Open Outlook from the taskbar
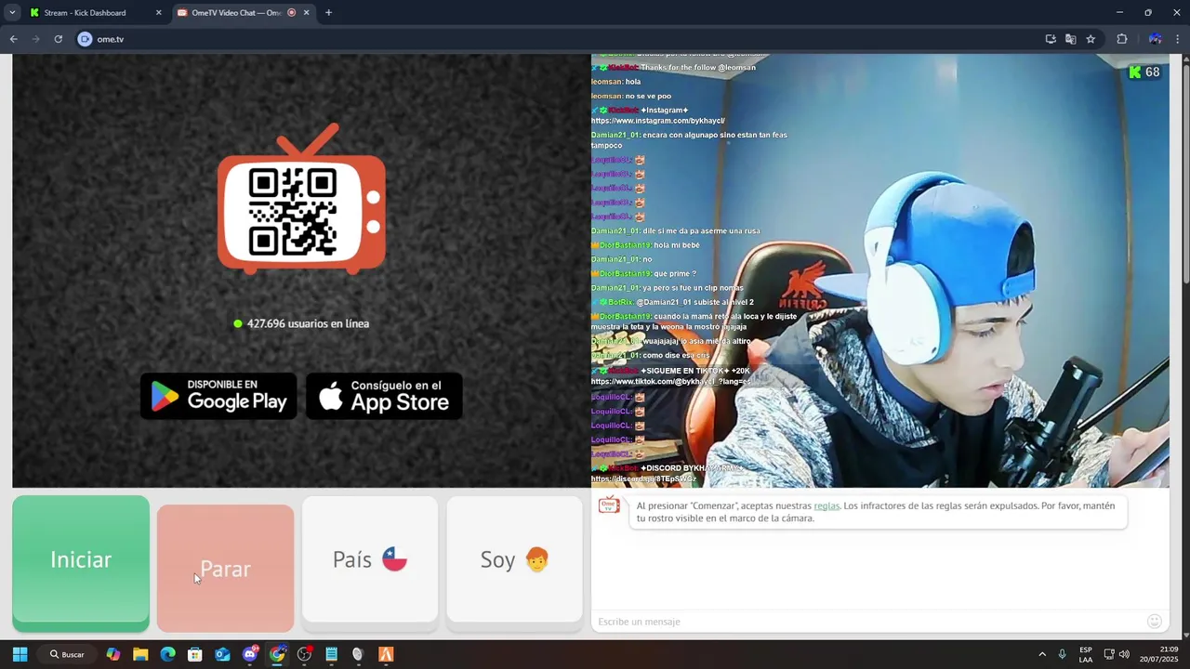The width and height of the screenshot is (1190, 669). [x=222, y=654]
